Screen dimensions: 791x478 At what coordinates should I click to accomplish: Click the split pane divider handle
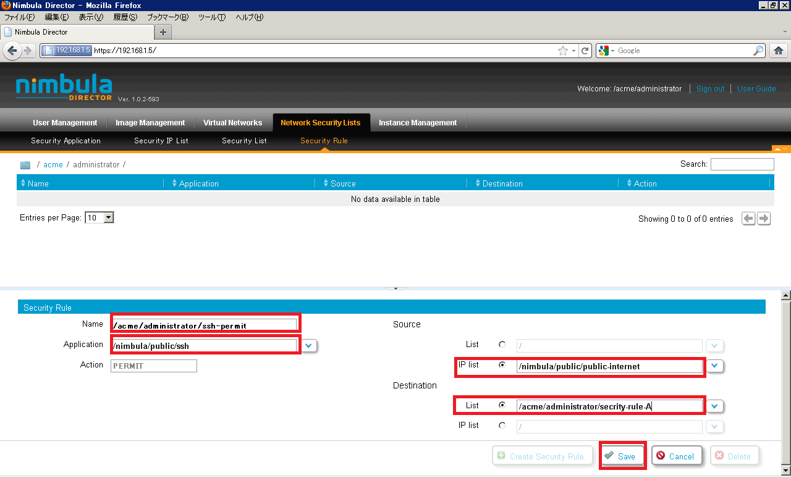point(395,288)
